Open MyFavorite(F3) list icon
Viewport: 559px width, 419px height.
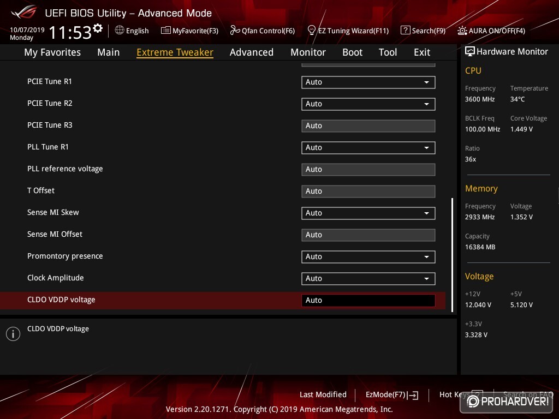(165, 31)
